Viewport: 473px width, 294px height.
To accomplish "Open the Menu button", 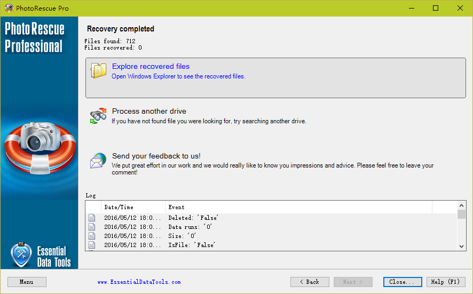I will [27, 282].
